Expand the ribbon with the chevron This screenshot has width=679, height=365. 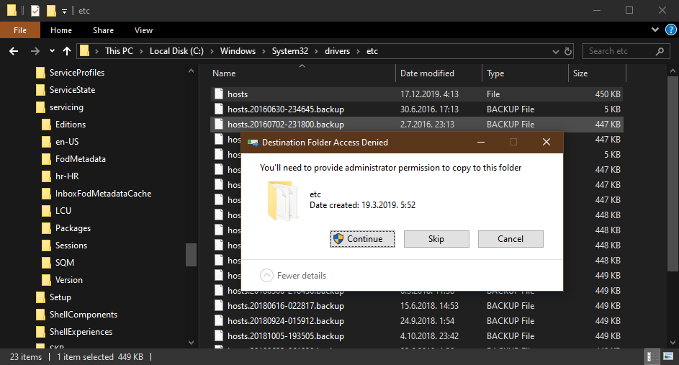pos(655,30)
